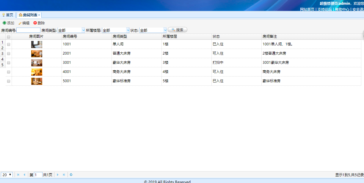The width and height of the screenshot is (364, 183).
Task: Select the cell with room number 4001
Action: pos(87,72)
